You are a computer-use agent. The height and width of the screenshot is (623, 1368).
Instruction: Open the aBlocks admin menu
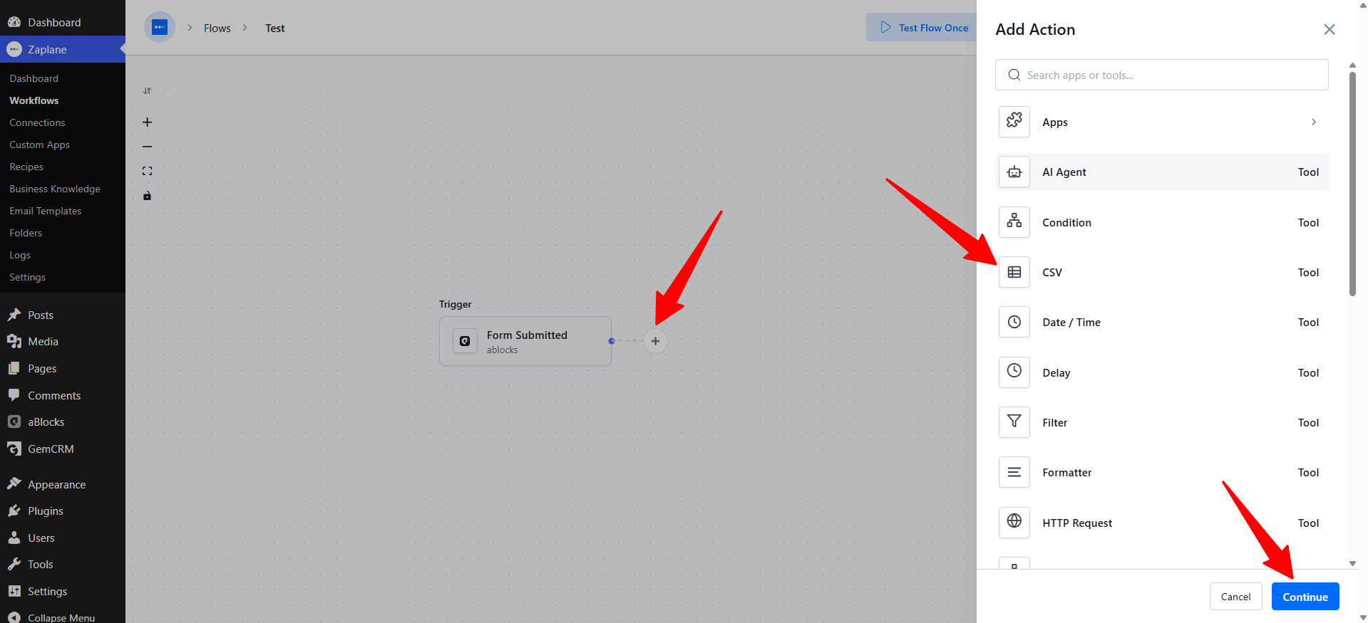click(x=46, y=422)
